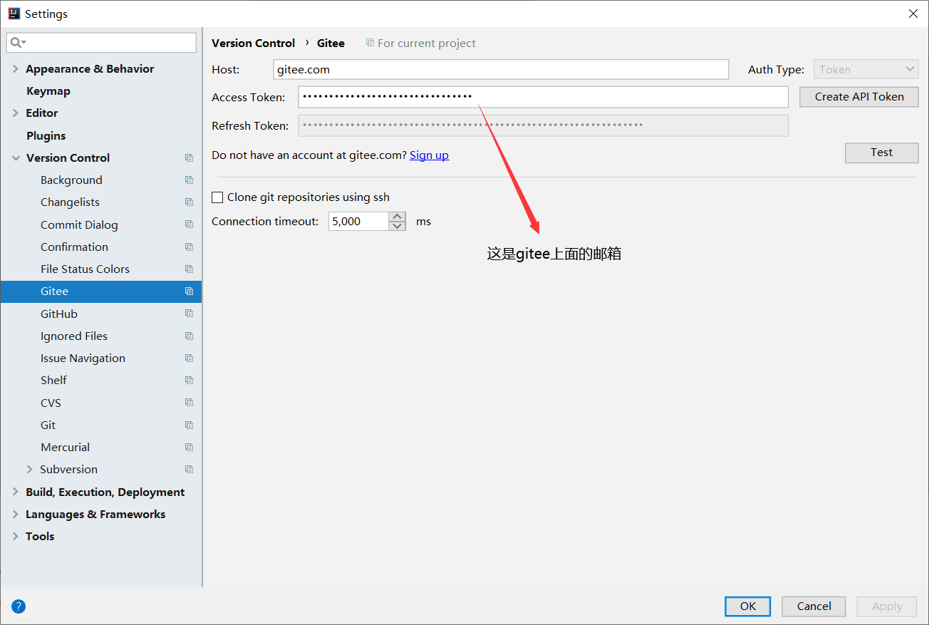Click the project icon next to Changelists
The height and width of the screenshot is (625, 929).
[189, 202]
